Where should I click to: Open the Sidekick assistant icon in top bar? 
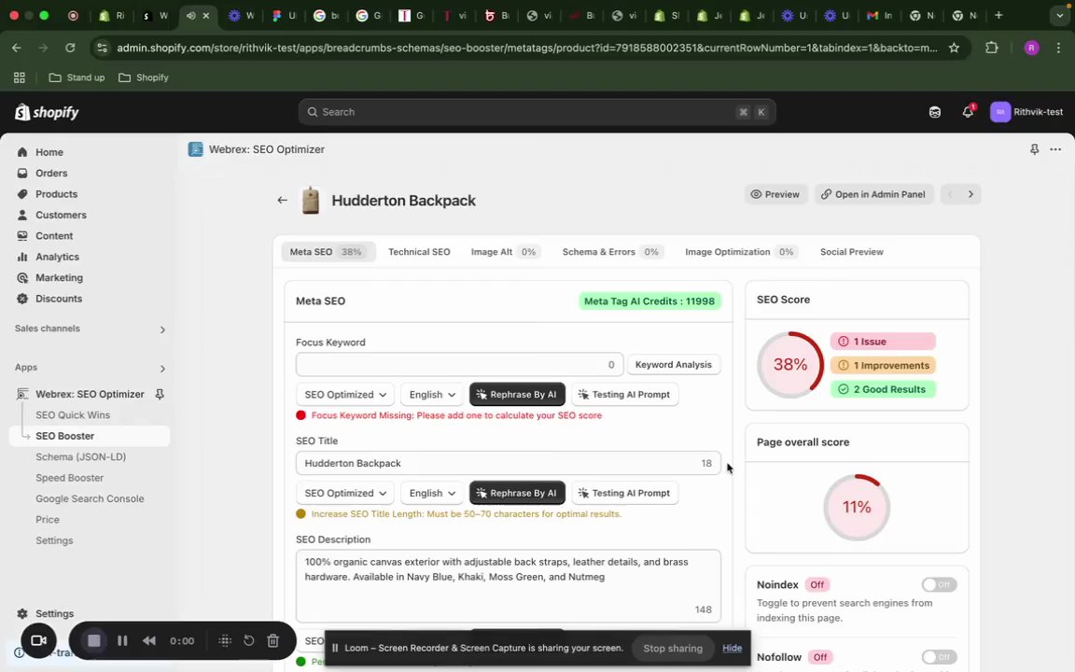point(934,112)
